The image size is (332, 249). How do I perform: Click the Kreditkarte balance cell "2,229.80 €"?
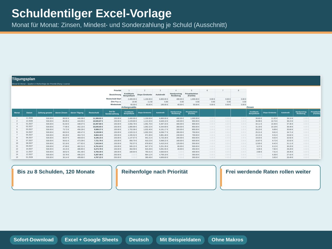tap(129, 121)
